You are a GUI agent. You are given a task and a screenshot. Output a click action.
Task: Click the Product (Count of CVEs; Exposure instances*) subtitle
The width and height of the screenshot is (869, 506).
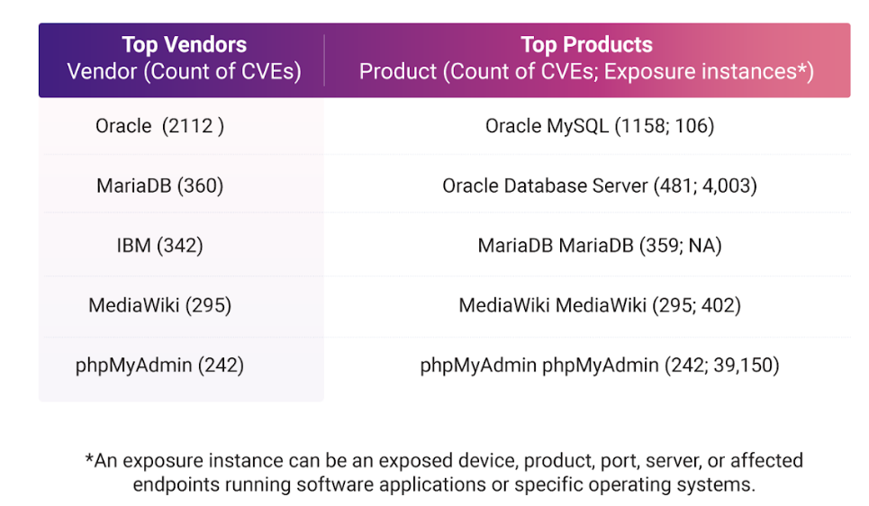(586, 71)
